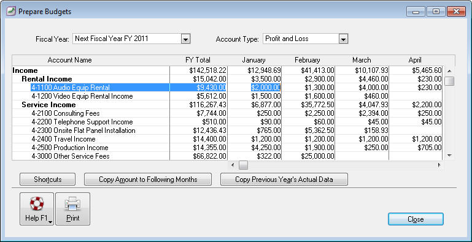This screenshot has width=472, height=242.
Task: Maximize the Prepare Budgets window
Action: click(436, 12)
